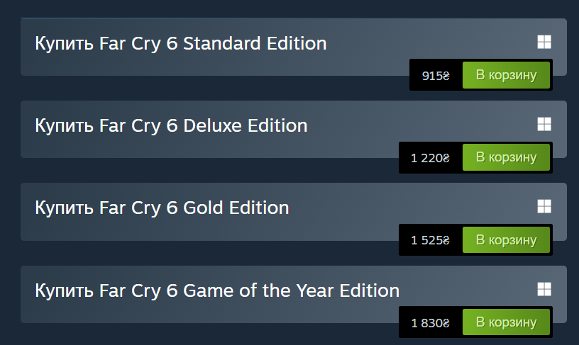This screenshot has height=345, width=579.
Task: Add Far Cry 6 Standard Edition to cart
Action: point(506,75)
